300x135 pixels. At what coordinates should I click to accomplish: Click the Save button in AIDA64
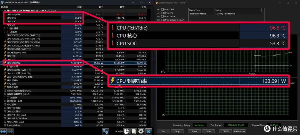[208, 131]
